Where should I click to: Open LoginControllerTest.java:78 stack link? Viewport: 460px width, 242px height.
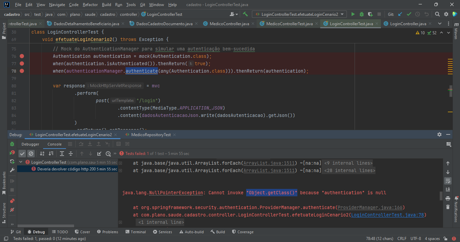tap(388, 215)
